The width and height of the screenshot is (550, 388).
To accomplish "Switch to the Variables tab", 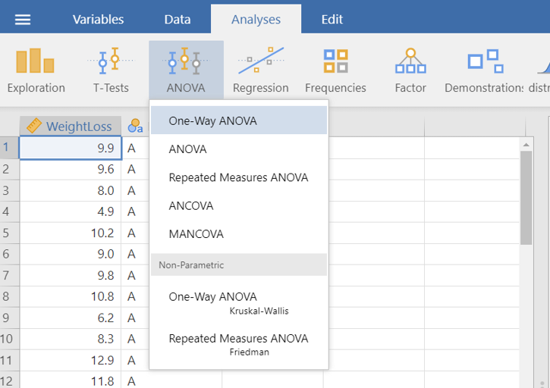I will click(98, 20).
